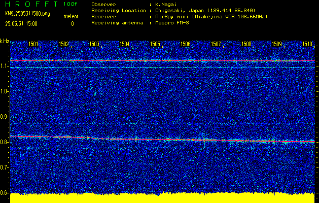Click the 1502 time marker
The image size is (319, 203).
[64, 44]
